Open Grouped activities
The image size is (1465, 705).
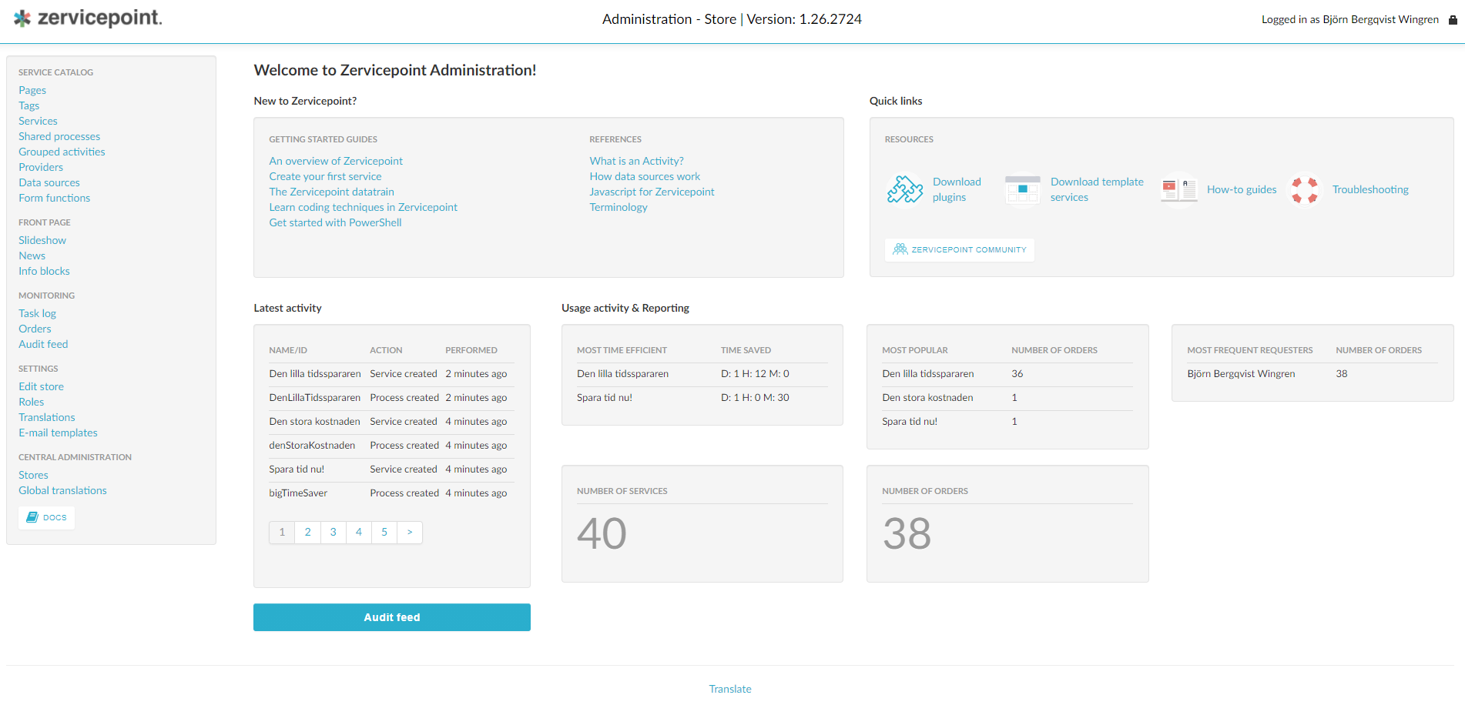(x=62, y=152)
